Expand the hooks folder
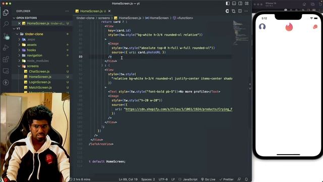This screenshot has width=323, height=182. [x=19, y=50]
